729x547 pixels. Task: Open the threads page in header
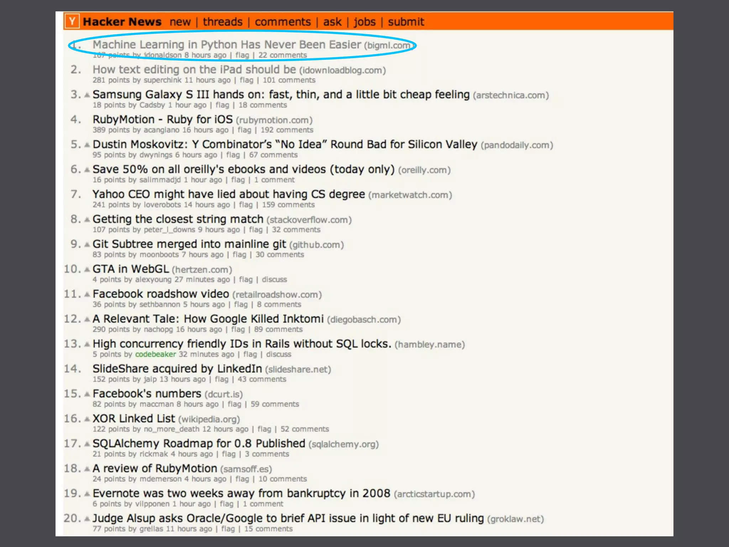point(222,22)
